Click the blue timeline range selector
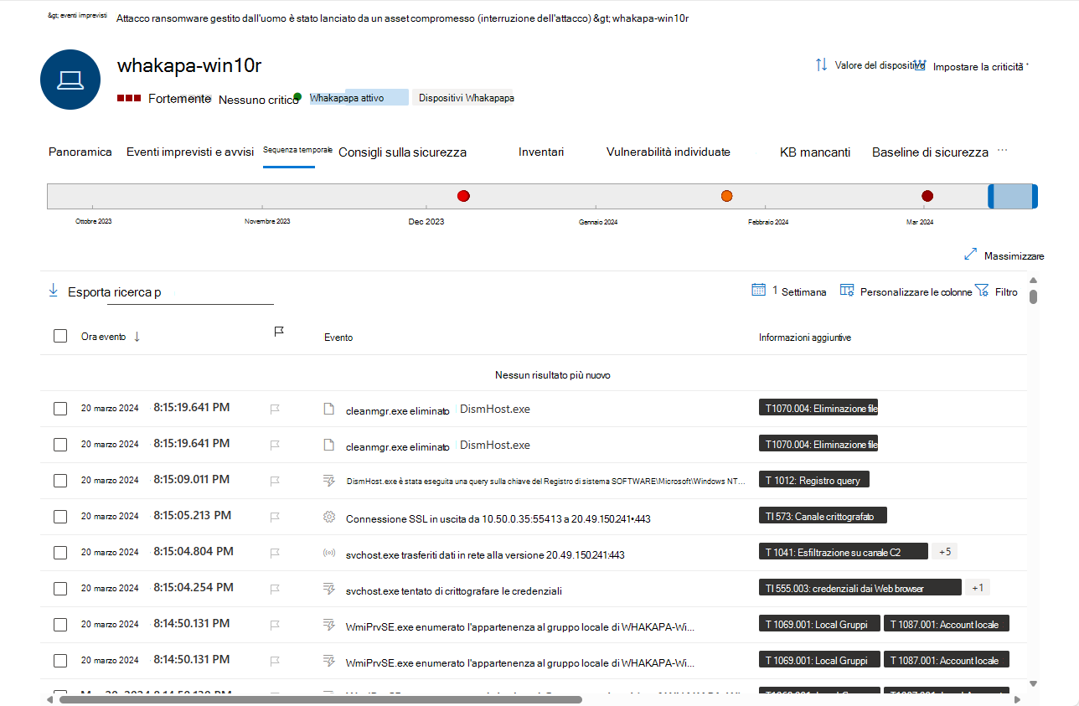Screen dimensions: 1079x706 click(x=1013, y=196)
